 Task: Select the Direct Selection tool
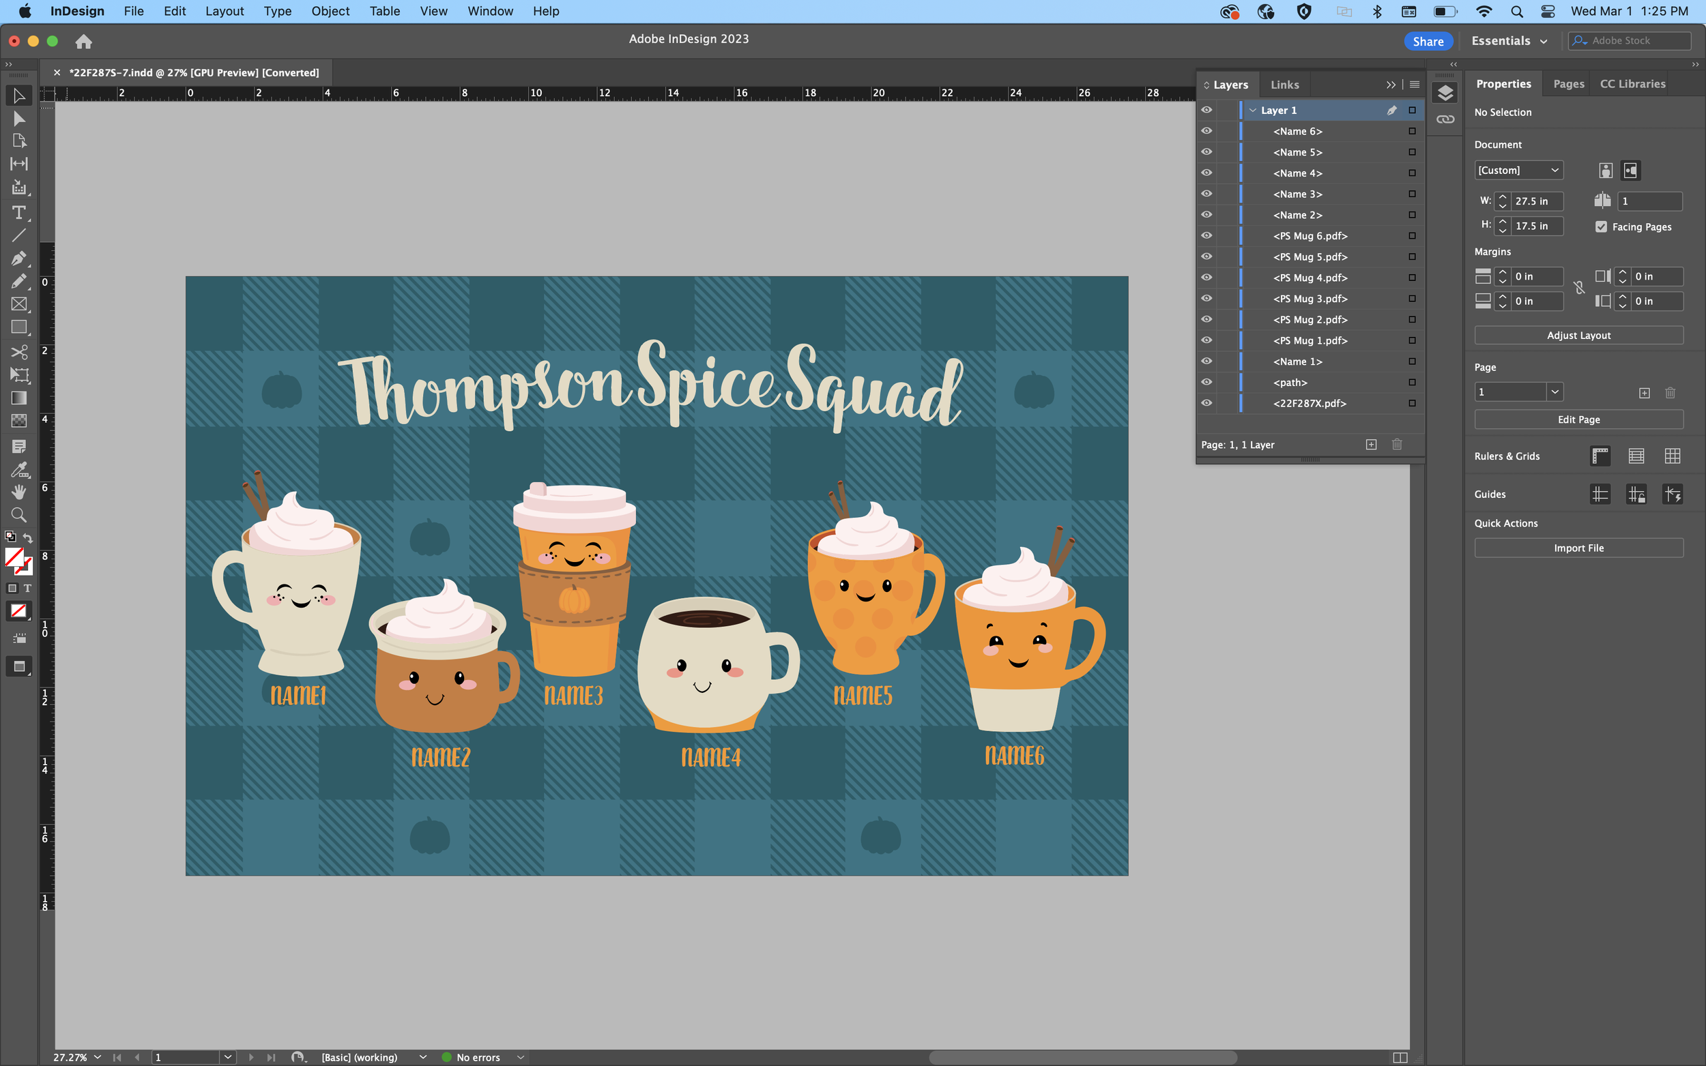[19, 119]
